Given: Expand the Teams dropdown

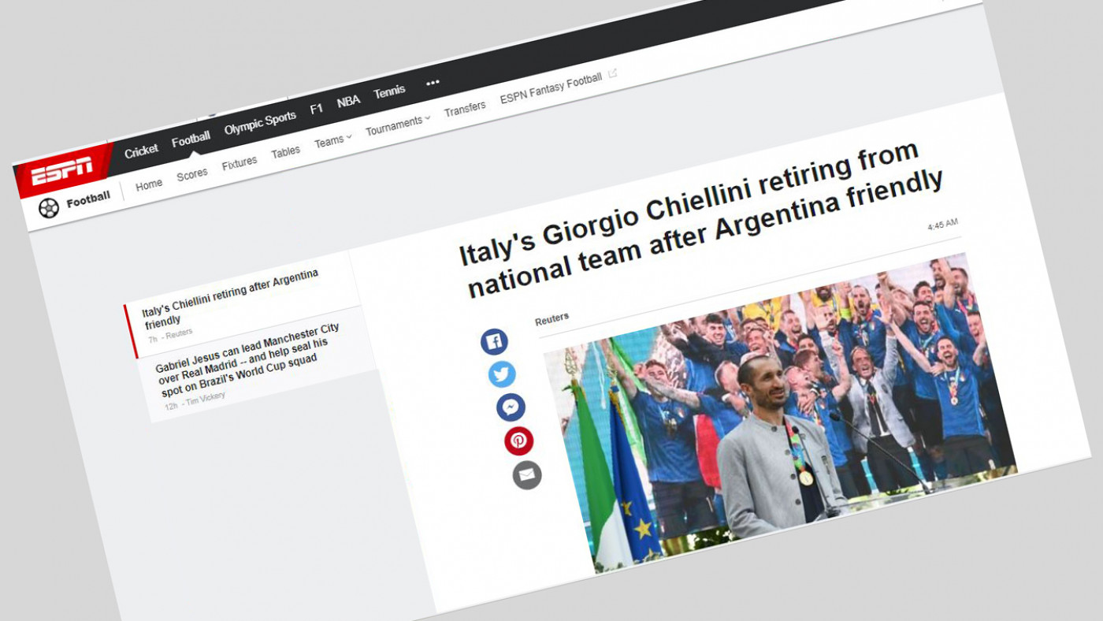Looking at the screenshot, I should tap(332, 141).
